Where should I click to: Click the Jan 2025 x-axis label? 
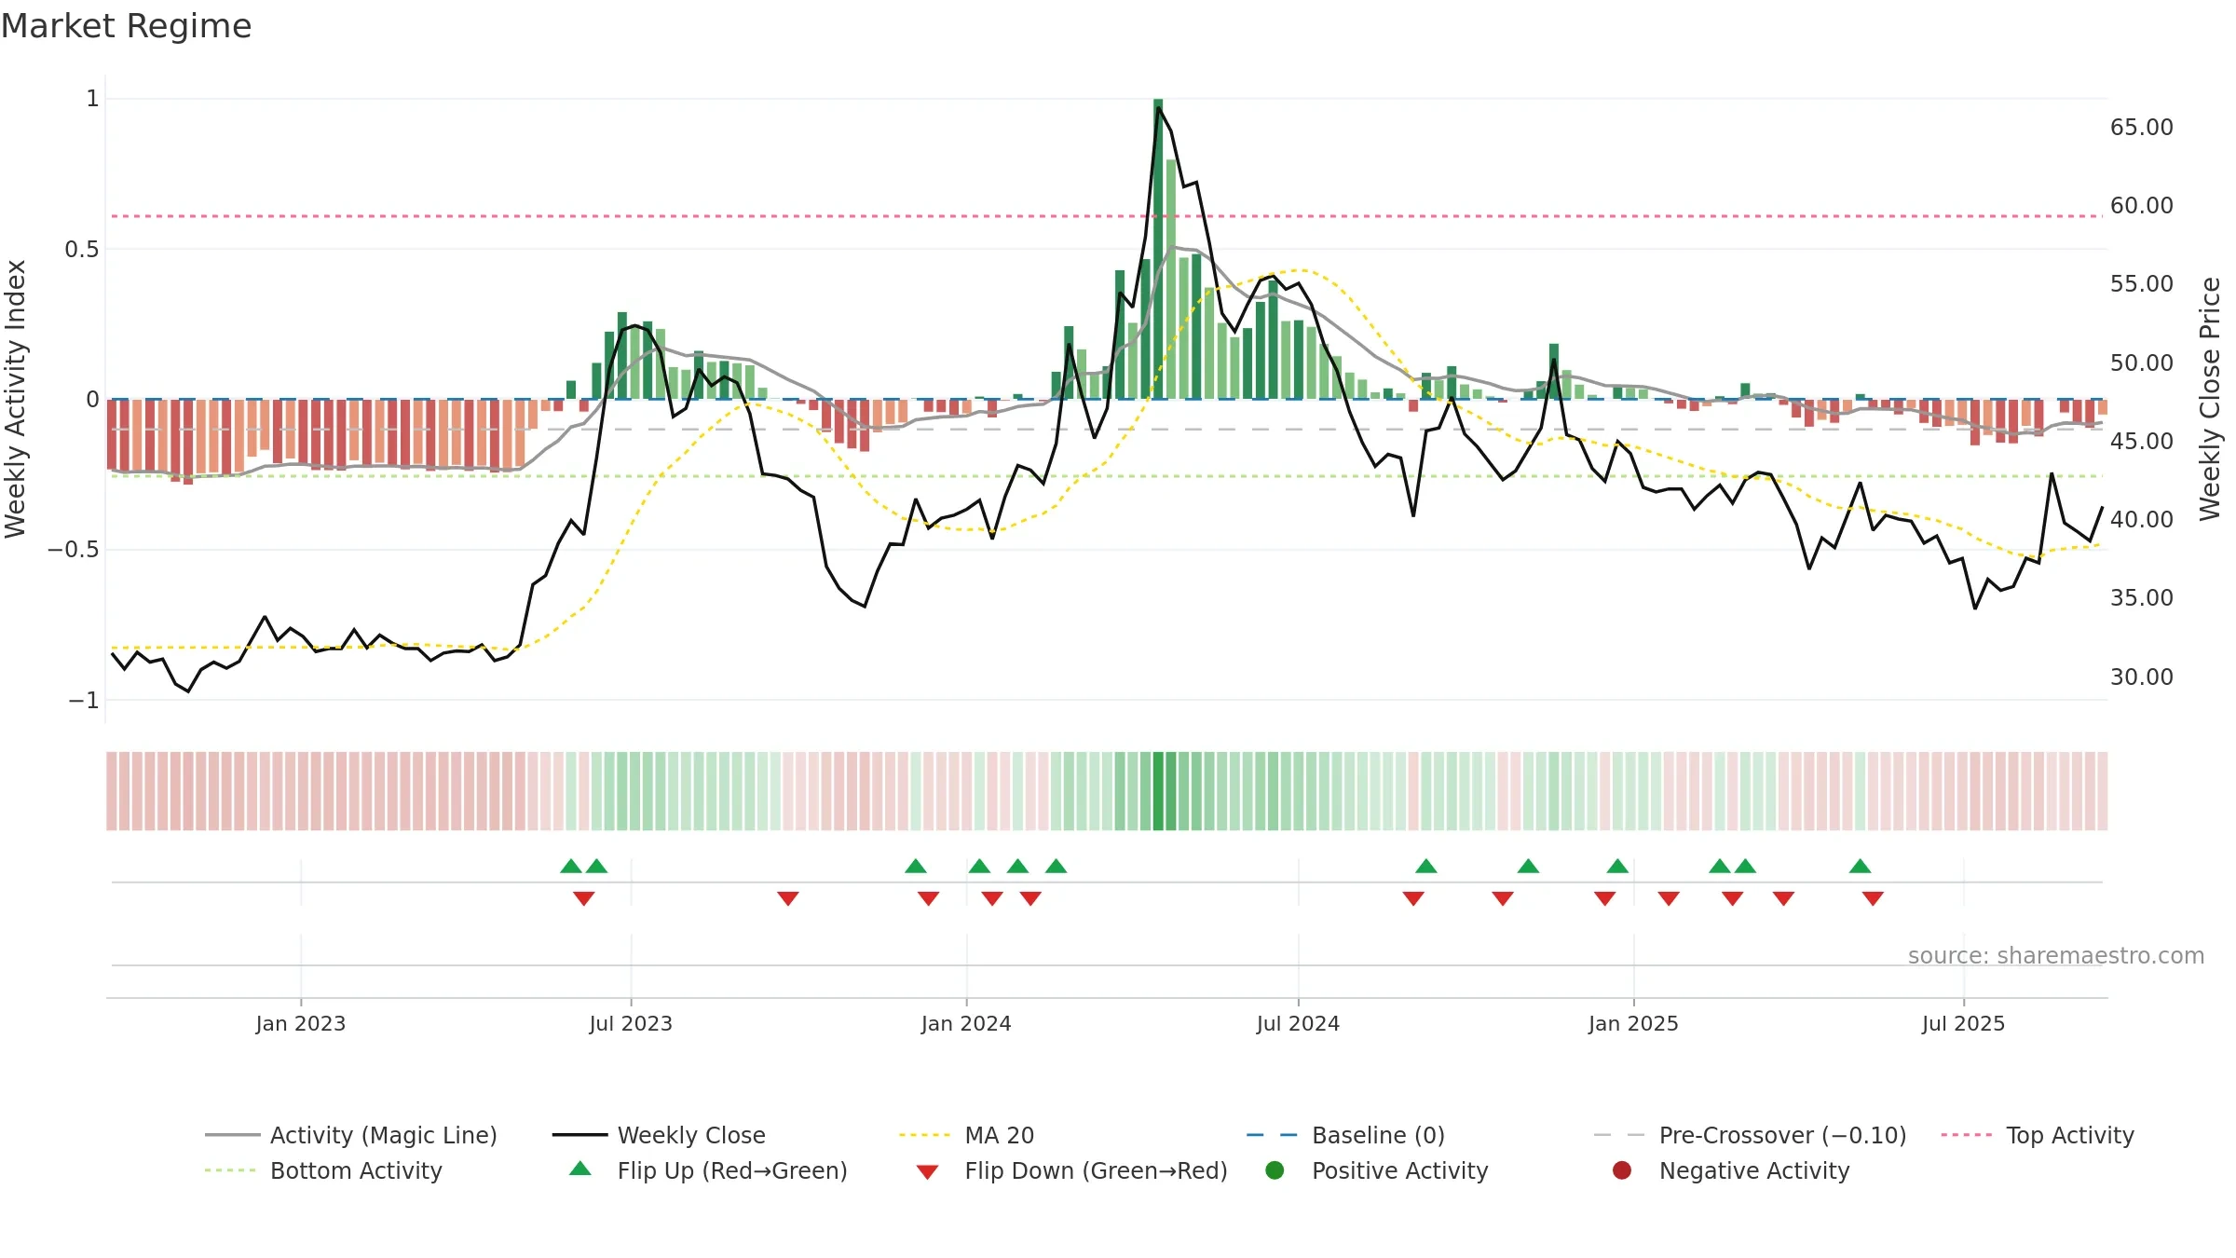point(1633,1023)
